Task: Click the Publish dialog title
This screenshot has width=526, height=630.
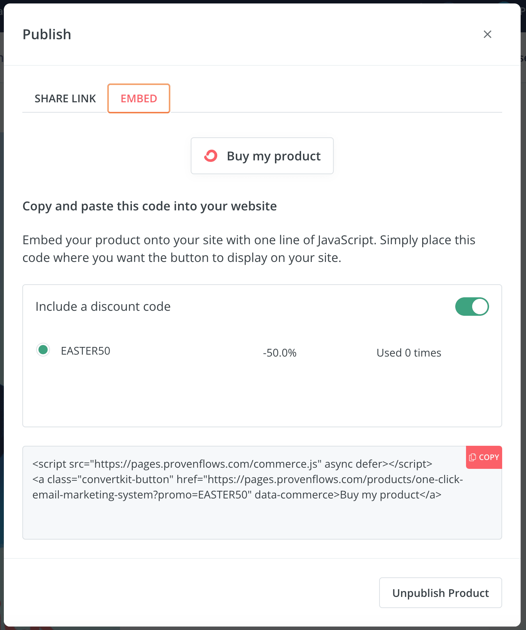Action: tap(47, 35)
